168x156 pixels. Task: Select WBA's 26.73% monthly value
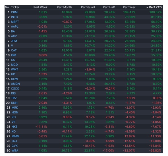point(67,151)
